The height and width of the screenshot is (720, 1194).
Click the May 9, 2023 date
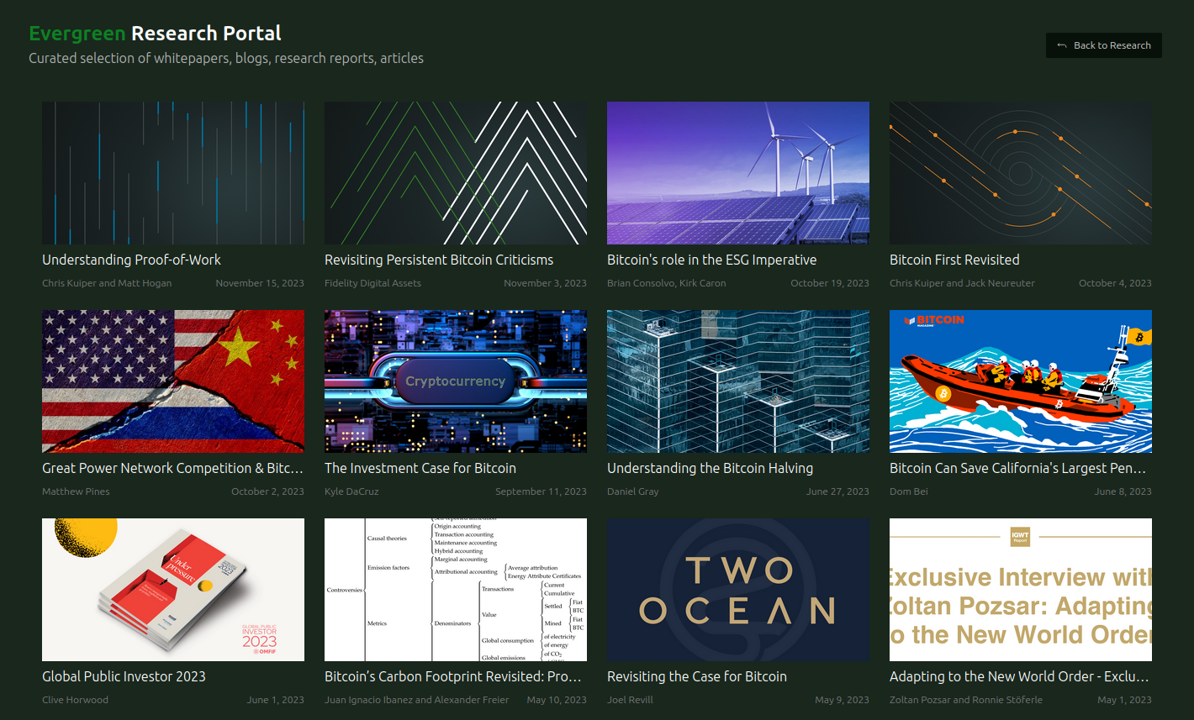point(842,700)
